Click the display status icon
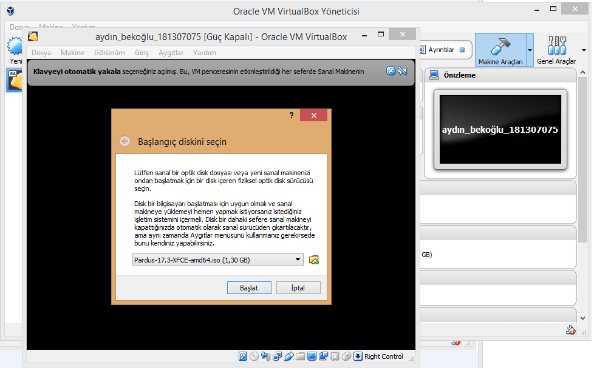This screenshot has width=594, height=368. coord(312,356)
